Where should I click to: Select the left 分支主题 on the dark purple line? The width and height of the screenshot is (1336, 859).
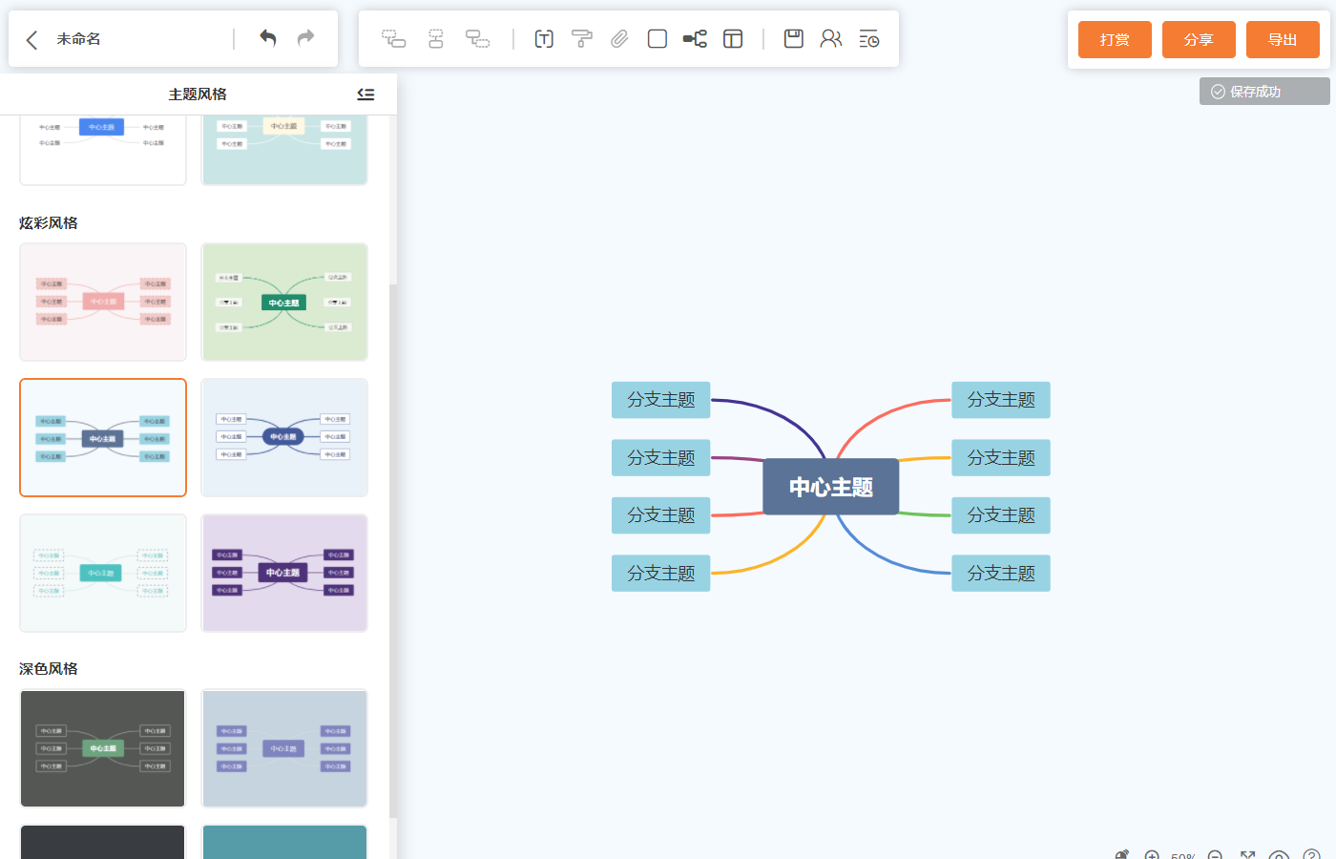tap(661, 400)
